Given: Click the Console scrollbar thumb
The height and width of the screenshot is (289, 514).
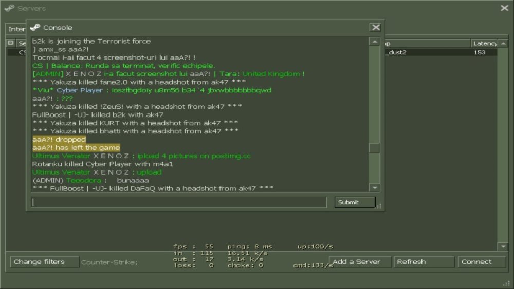Looking at the screenshot, I should (x=374, y=148).
